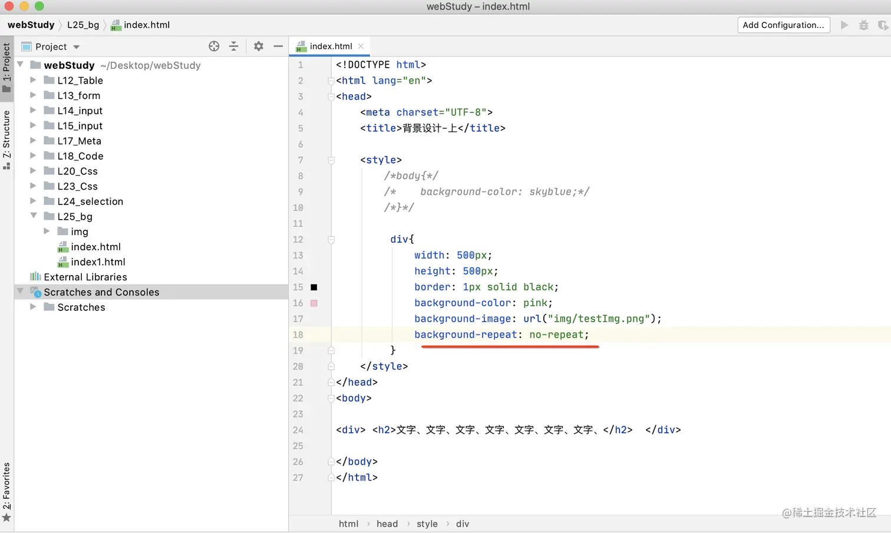Click the url("img/testImg.png") value in code
Screen dimensions: 891x533
[589, 319]
